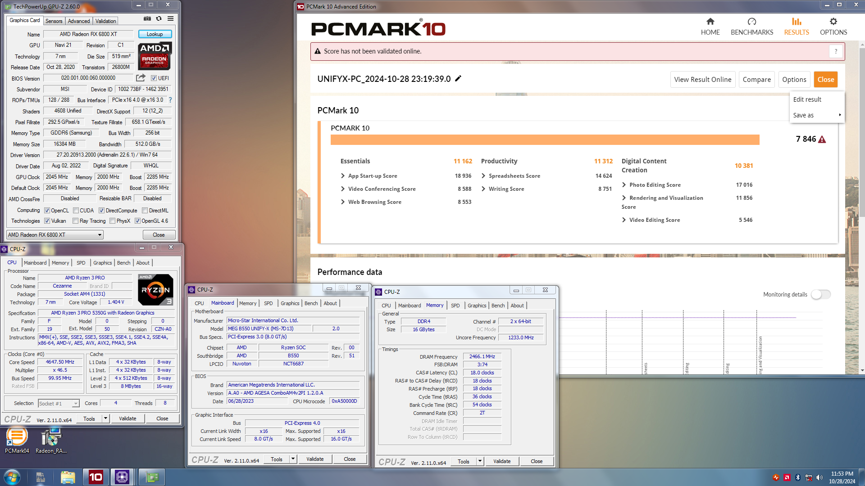Open Tools dropdown arrow in CPU-Z Mainboard window

tap(293, 459)
